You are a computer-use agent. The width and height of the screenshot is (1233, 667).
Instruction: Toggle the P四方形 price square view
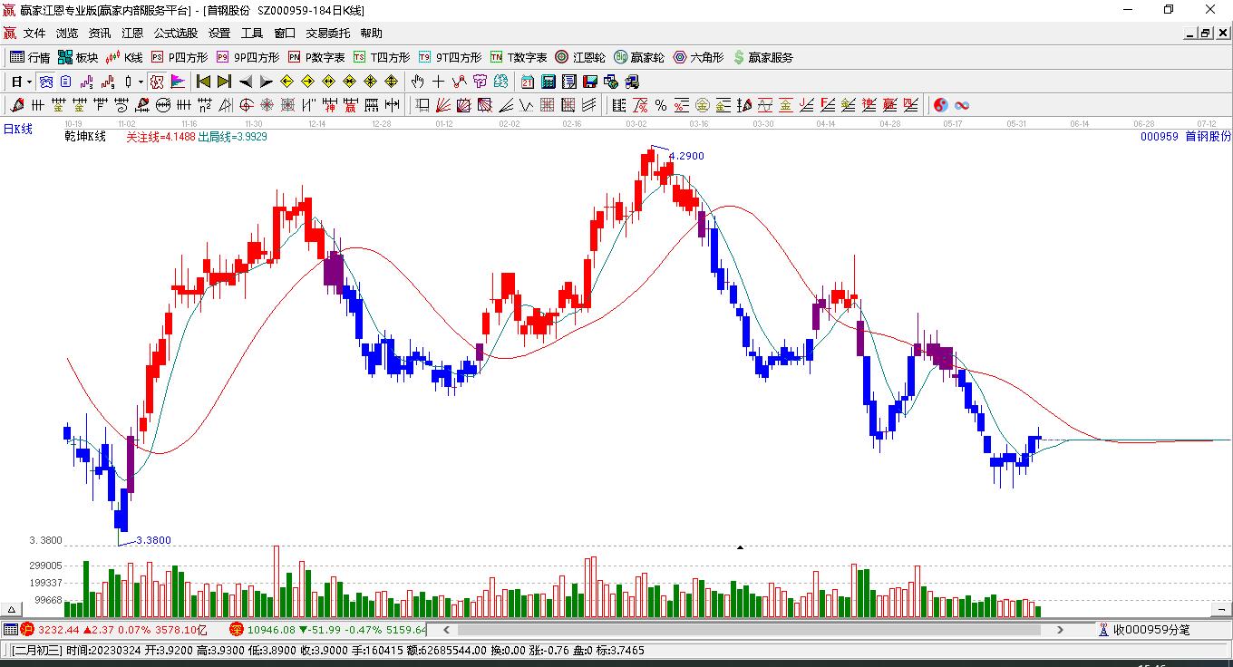click(x=180, y=57)
